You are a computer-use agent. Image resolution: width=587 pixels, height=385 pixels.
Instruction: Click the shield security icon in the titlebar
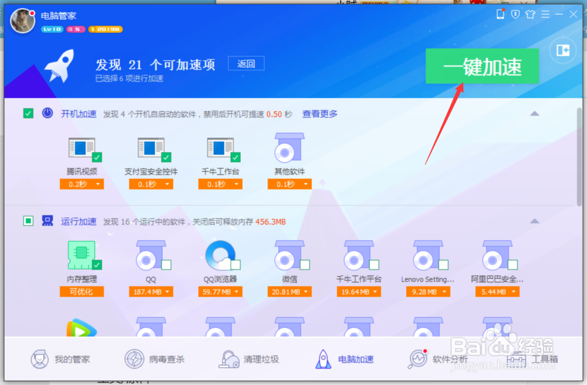pos(515,15)
